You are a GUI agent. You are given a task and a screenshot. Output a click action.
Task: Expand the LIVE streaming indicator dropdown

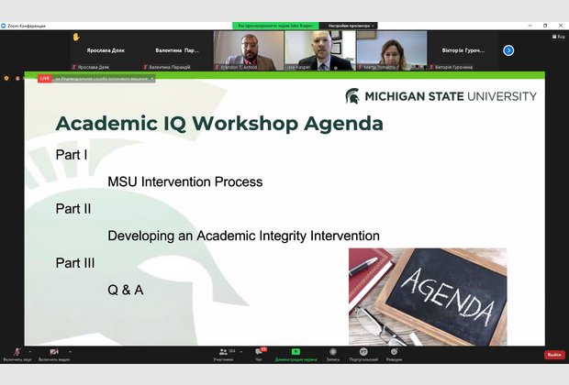(152, 79)
